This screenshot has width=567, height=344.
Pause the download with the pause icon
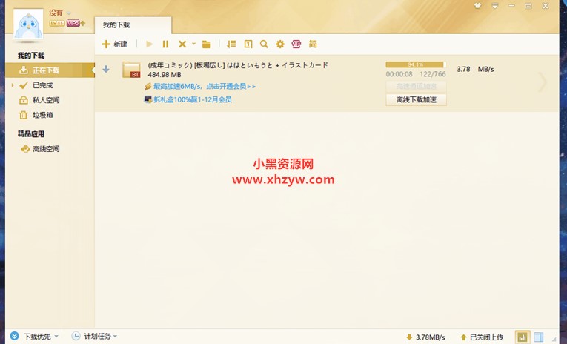[165, 44]
